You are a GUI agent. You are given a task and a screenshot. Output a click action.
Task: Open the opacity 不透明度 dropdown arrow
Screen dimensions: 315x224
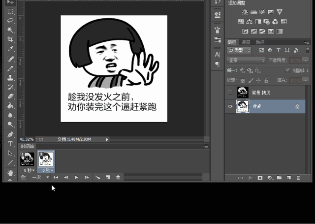tap(306, 60)
